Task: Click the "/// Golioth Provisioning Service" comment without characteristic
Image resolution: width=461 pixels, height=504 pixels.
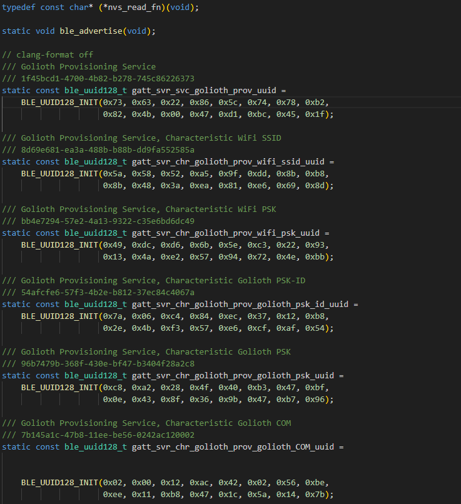Action: (79, 66)
